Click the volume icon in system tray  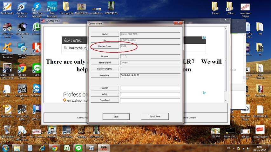248,148
